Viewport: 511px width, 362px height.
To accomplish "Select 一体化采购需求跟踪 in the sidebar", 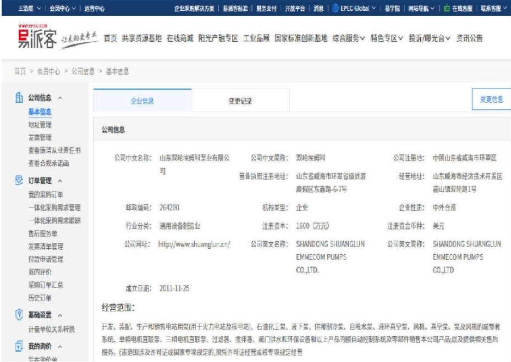I will [x=54, y=221].
